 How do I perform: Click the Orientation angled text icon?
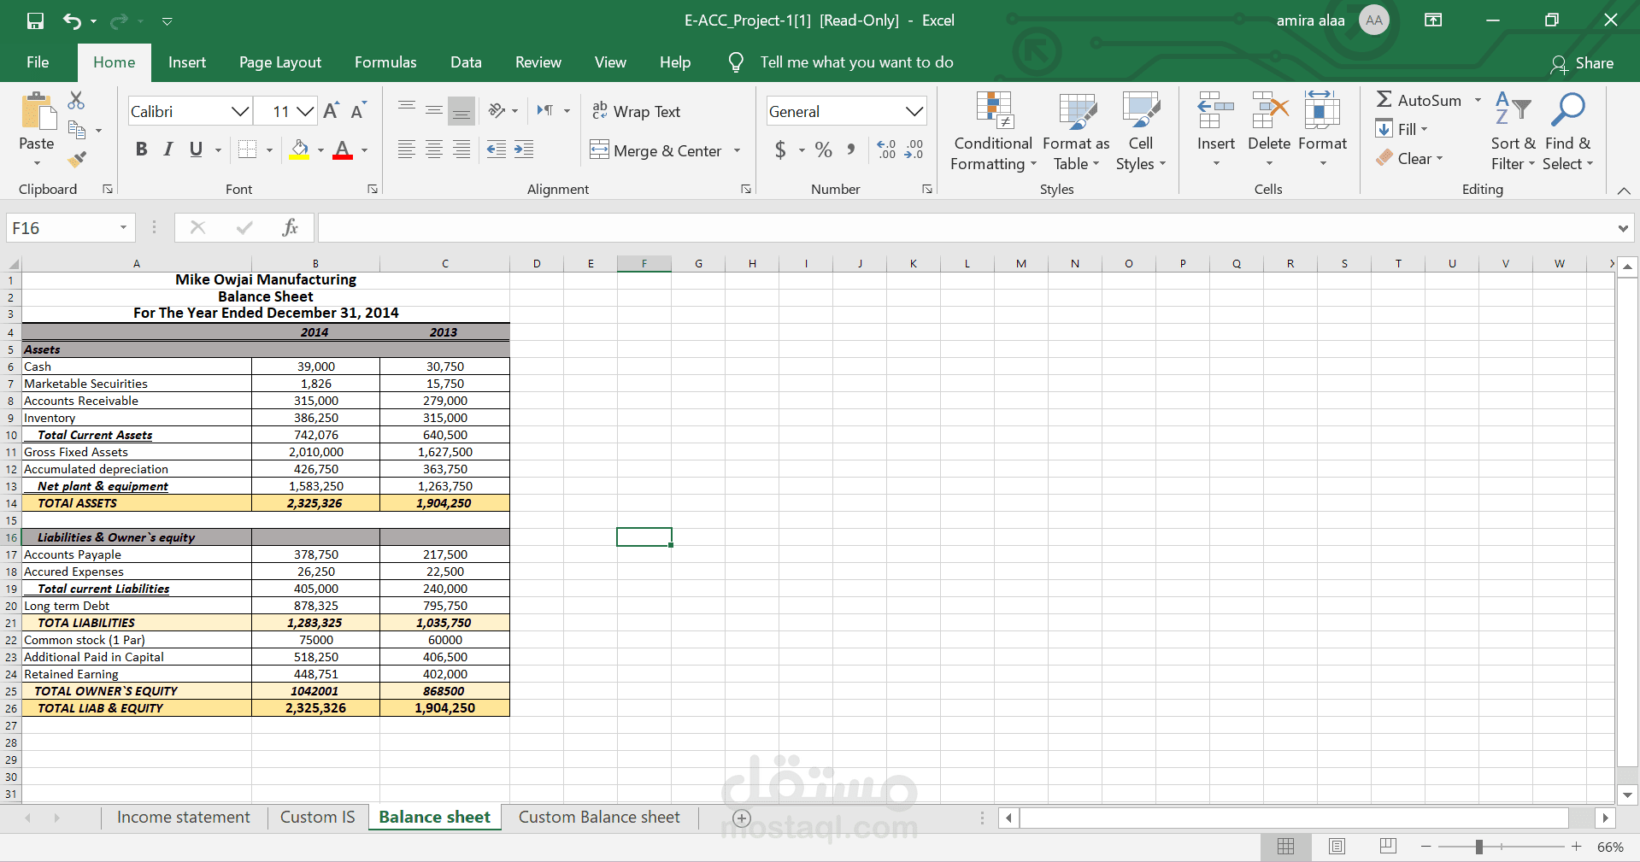(x=497, y=110)
